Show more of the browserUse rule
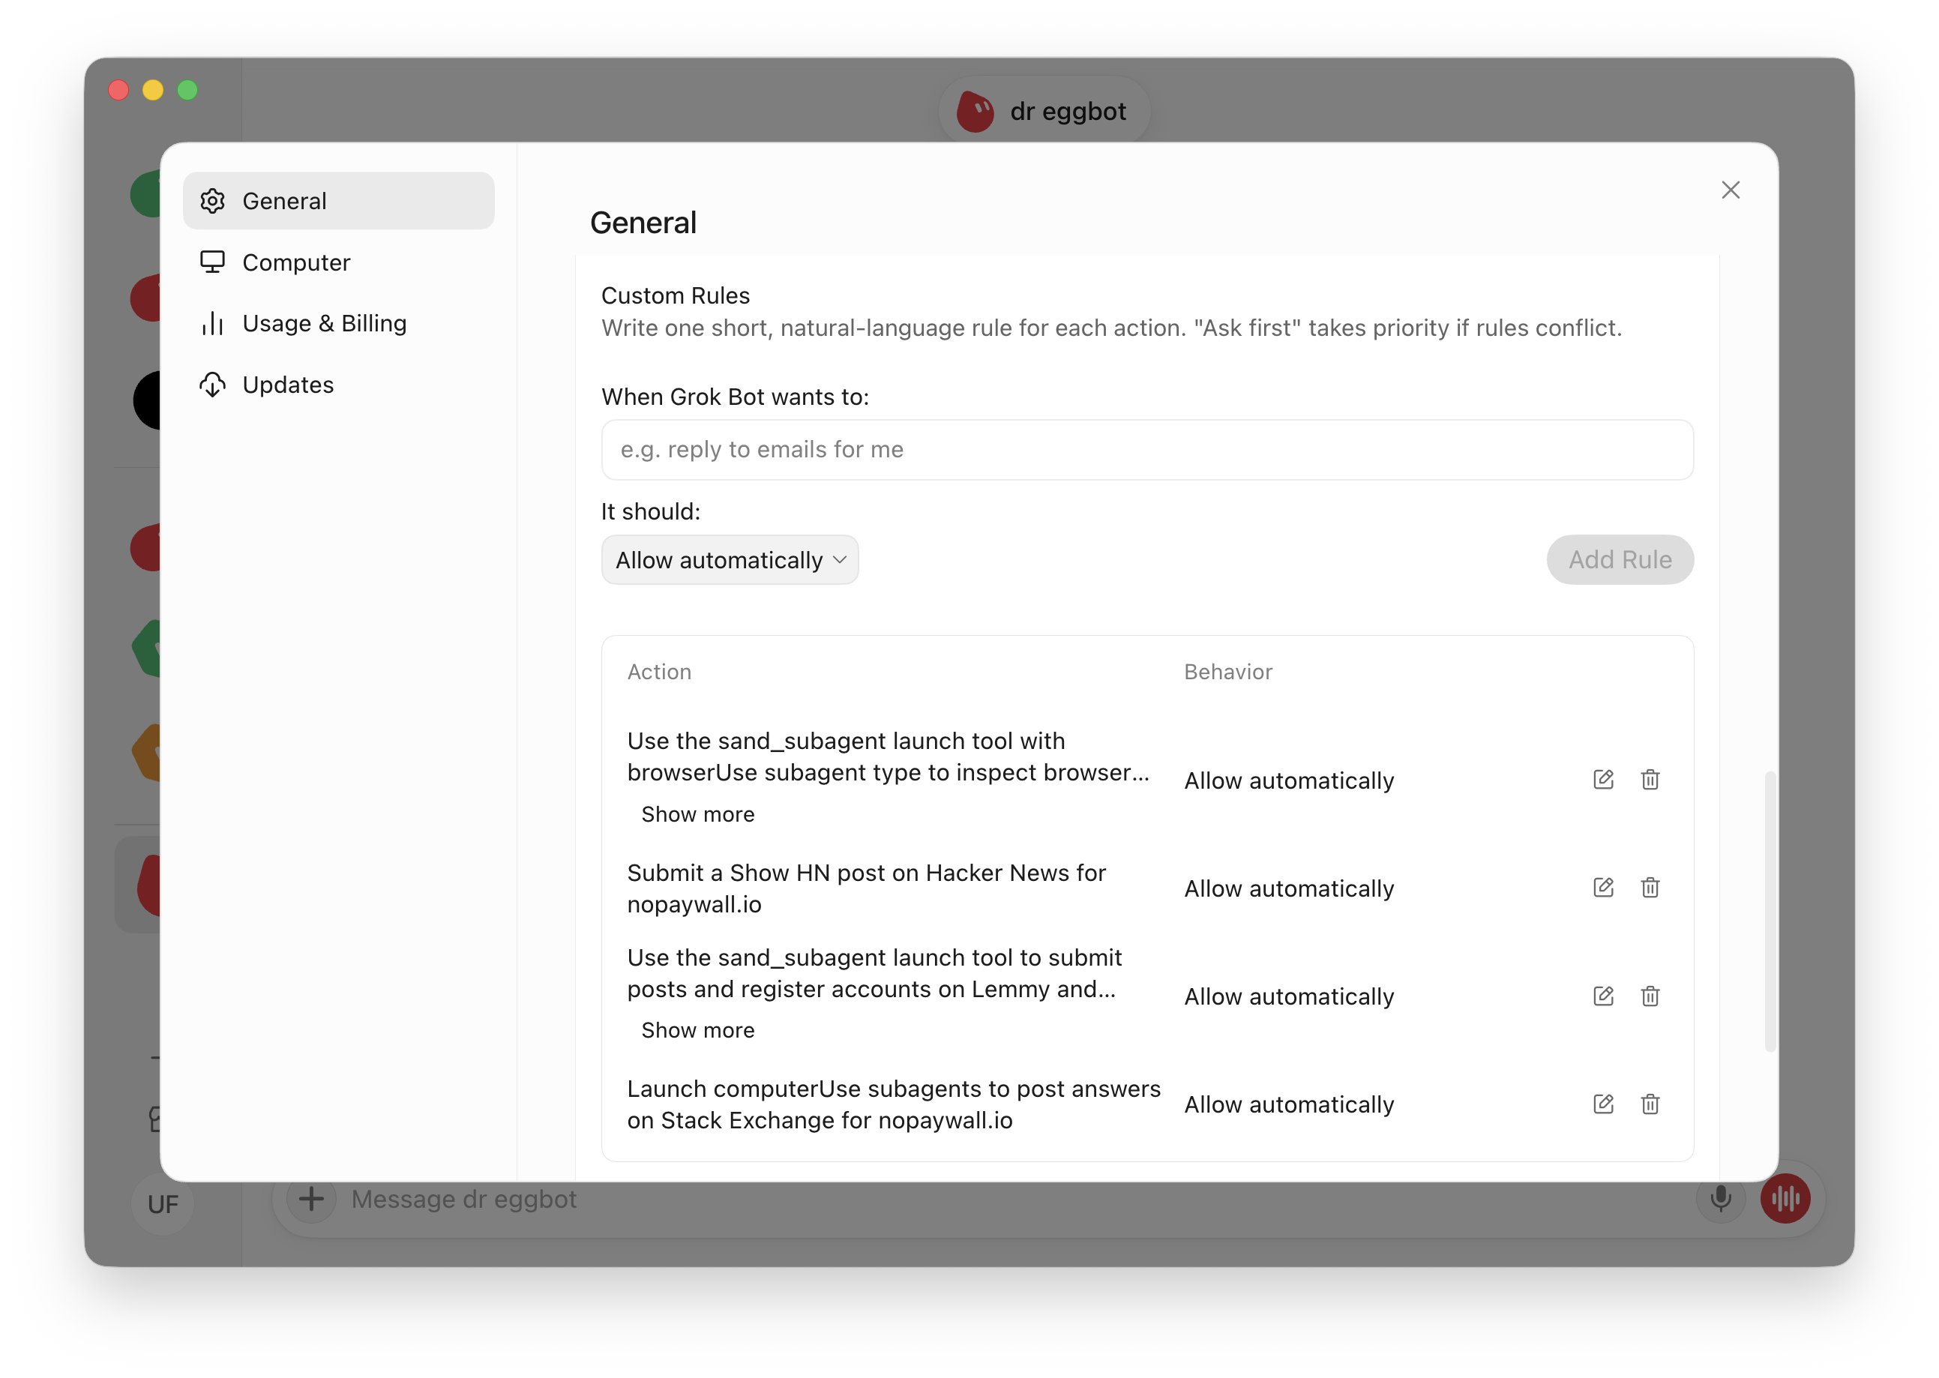Screen dimensions: 1939x1378 (x=697, y=815)
